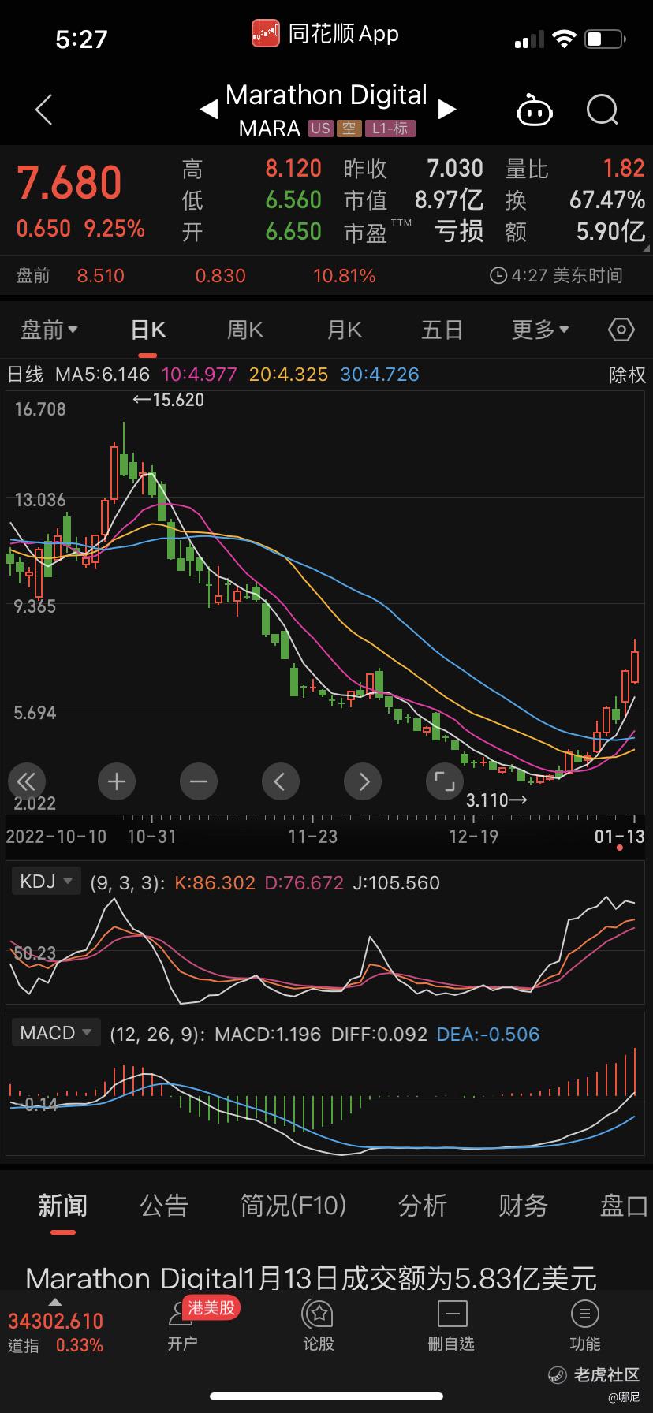The image size is (653, 1413).
Task: Zoom in chart with plus button
Action: (x=117, y=781)
